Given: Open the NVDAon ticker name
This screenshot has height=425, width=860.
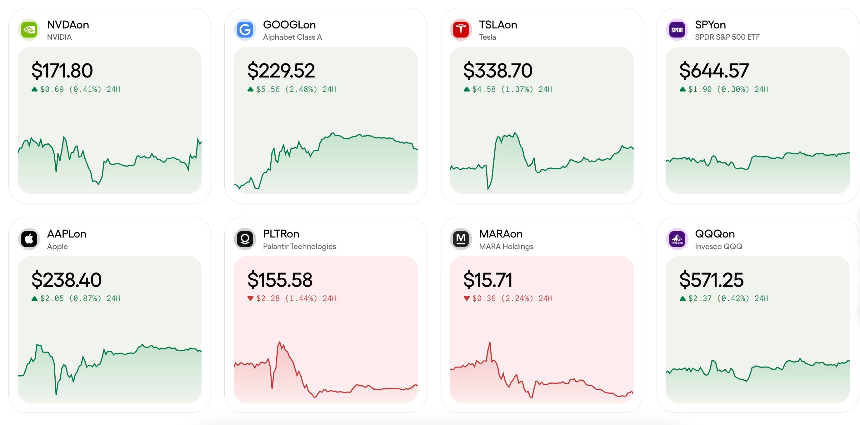Looking at the screenshot, I should click(x=68, y=25).
